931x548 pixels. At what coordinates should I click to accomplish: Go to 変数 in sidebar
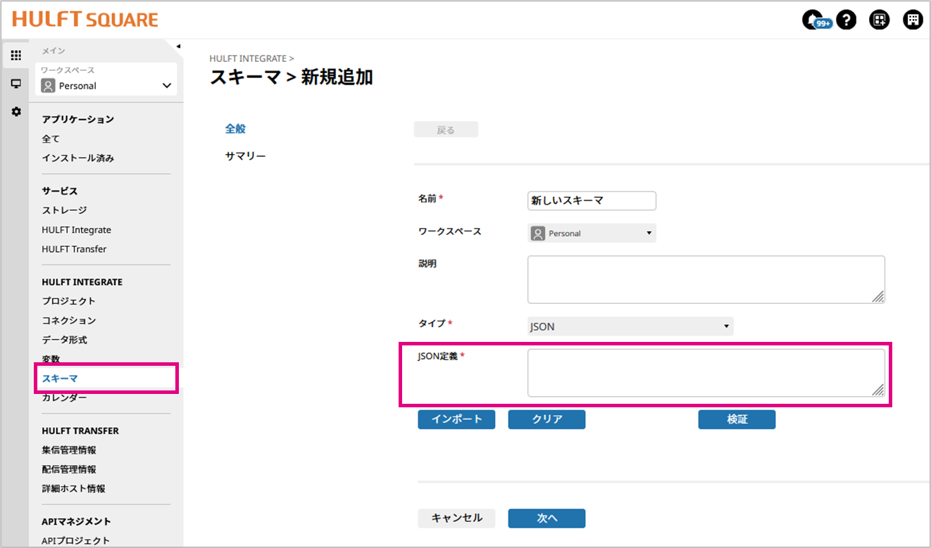point(51,359)
